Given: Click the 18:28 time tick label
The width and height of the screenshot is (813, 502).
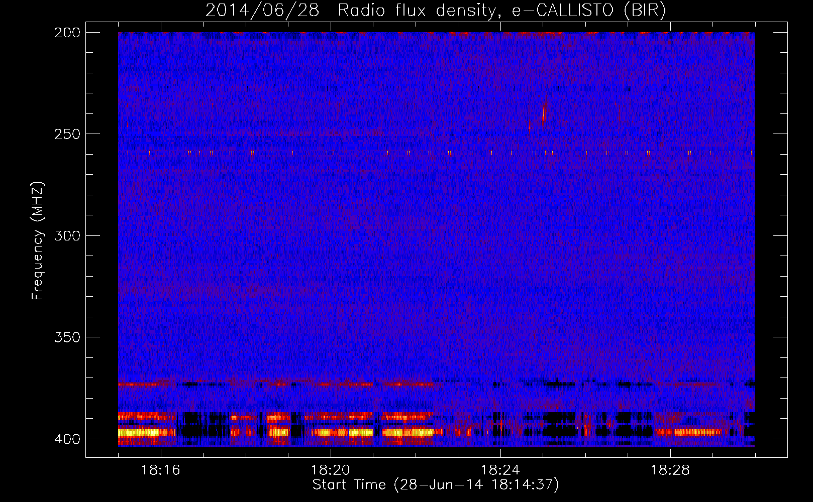Looking at the screenshot, I should point(670,470).
